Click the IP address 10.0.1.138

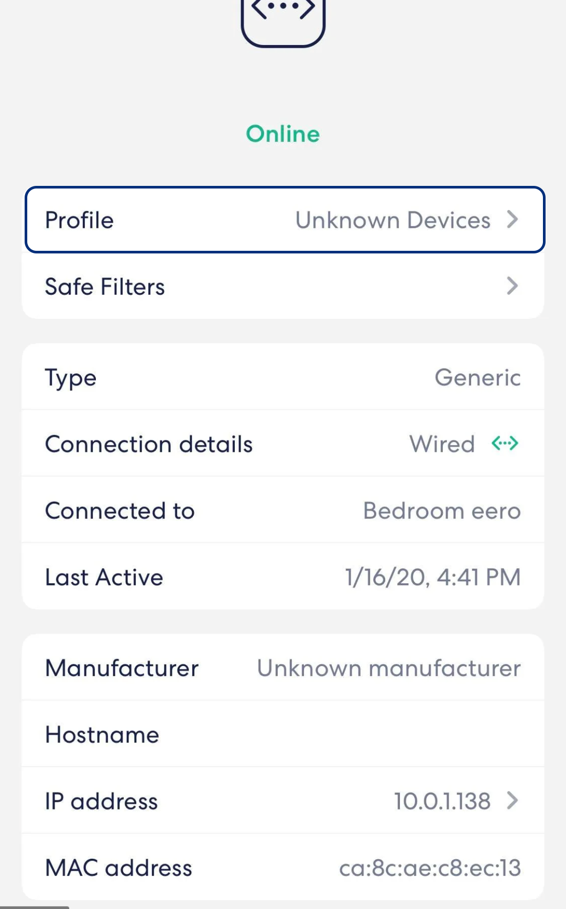(442, 801)
